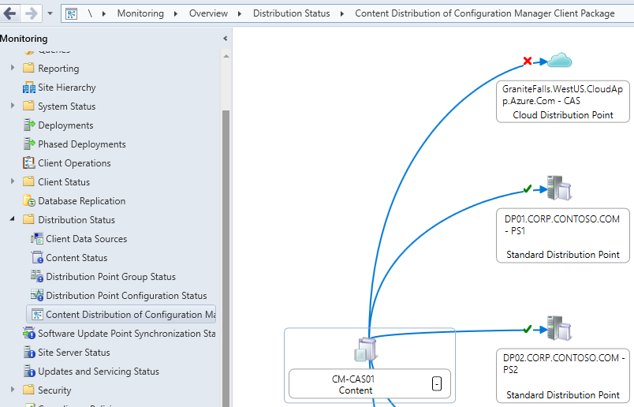Viewport: 634px width, 407px height.
Task: Click the navigation pane scrollbar thumb
Action: coord(226,258)
